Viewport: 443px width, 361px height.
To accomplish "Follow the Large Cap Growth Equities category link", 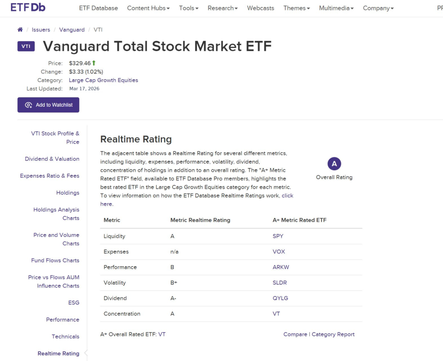I will click(x=103, y=80).
